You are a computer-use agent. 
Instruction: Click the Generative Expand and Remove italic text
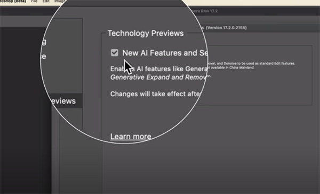[158, 77]
